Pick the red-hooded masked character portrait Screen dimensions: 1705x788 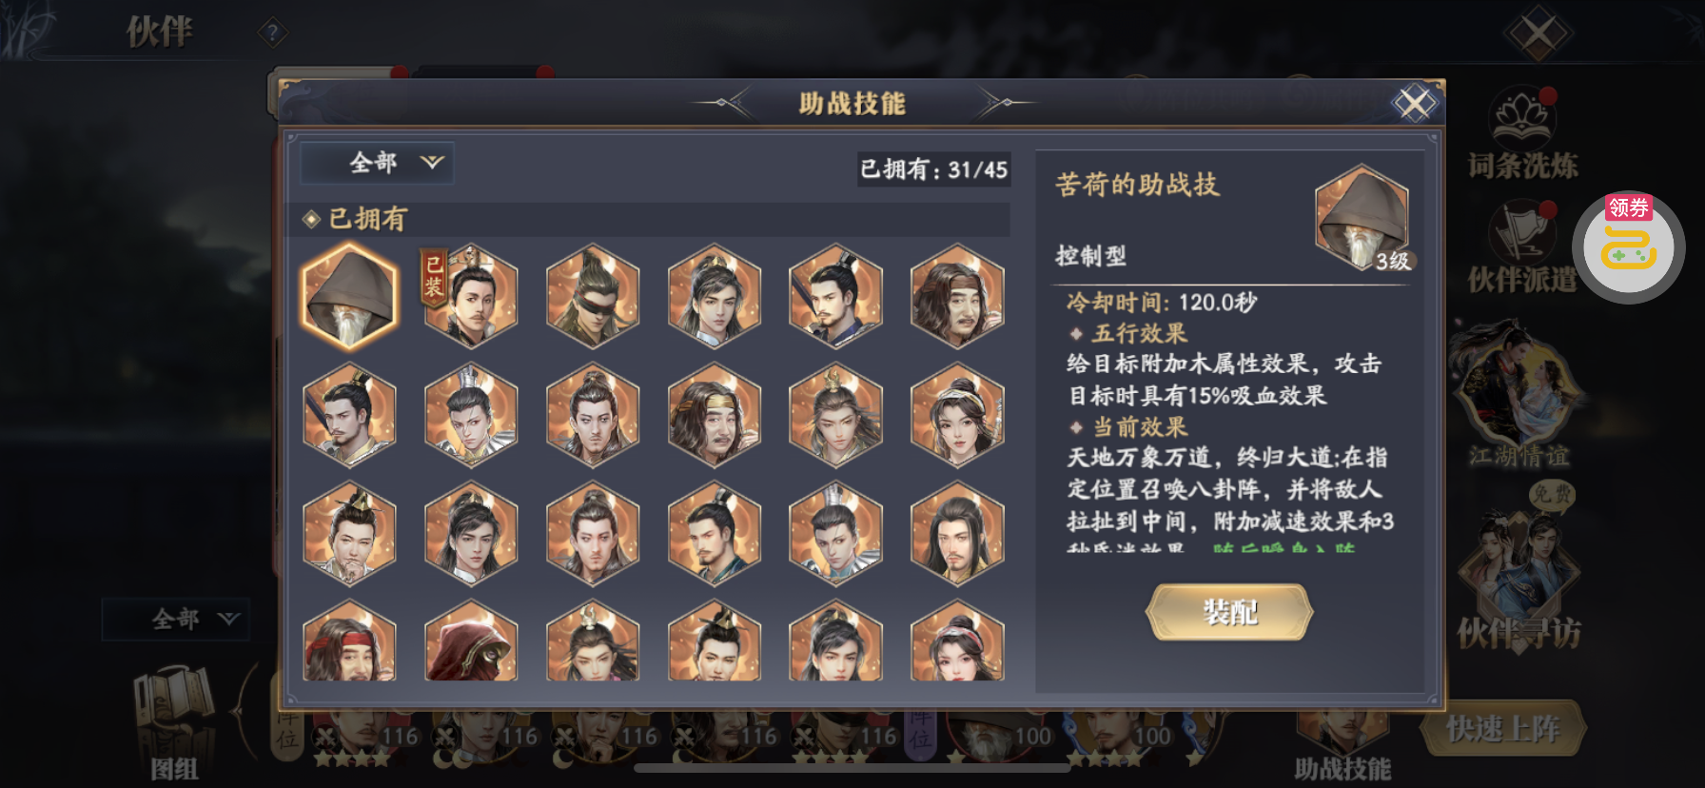[471, 641]
